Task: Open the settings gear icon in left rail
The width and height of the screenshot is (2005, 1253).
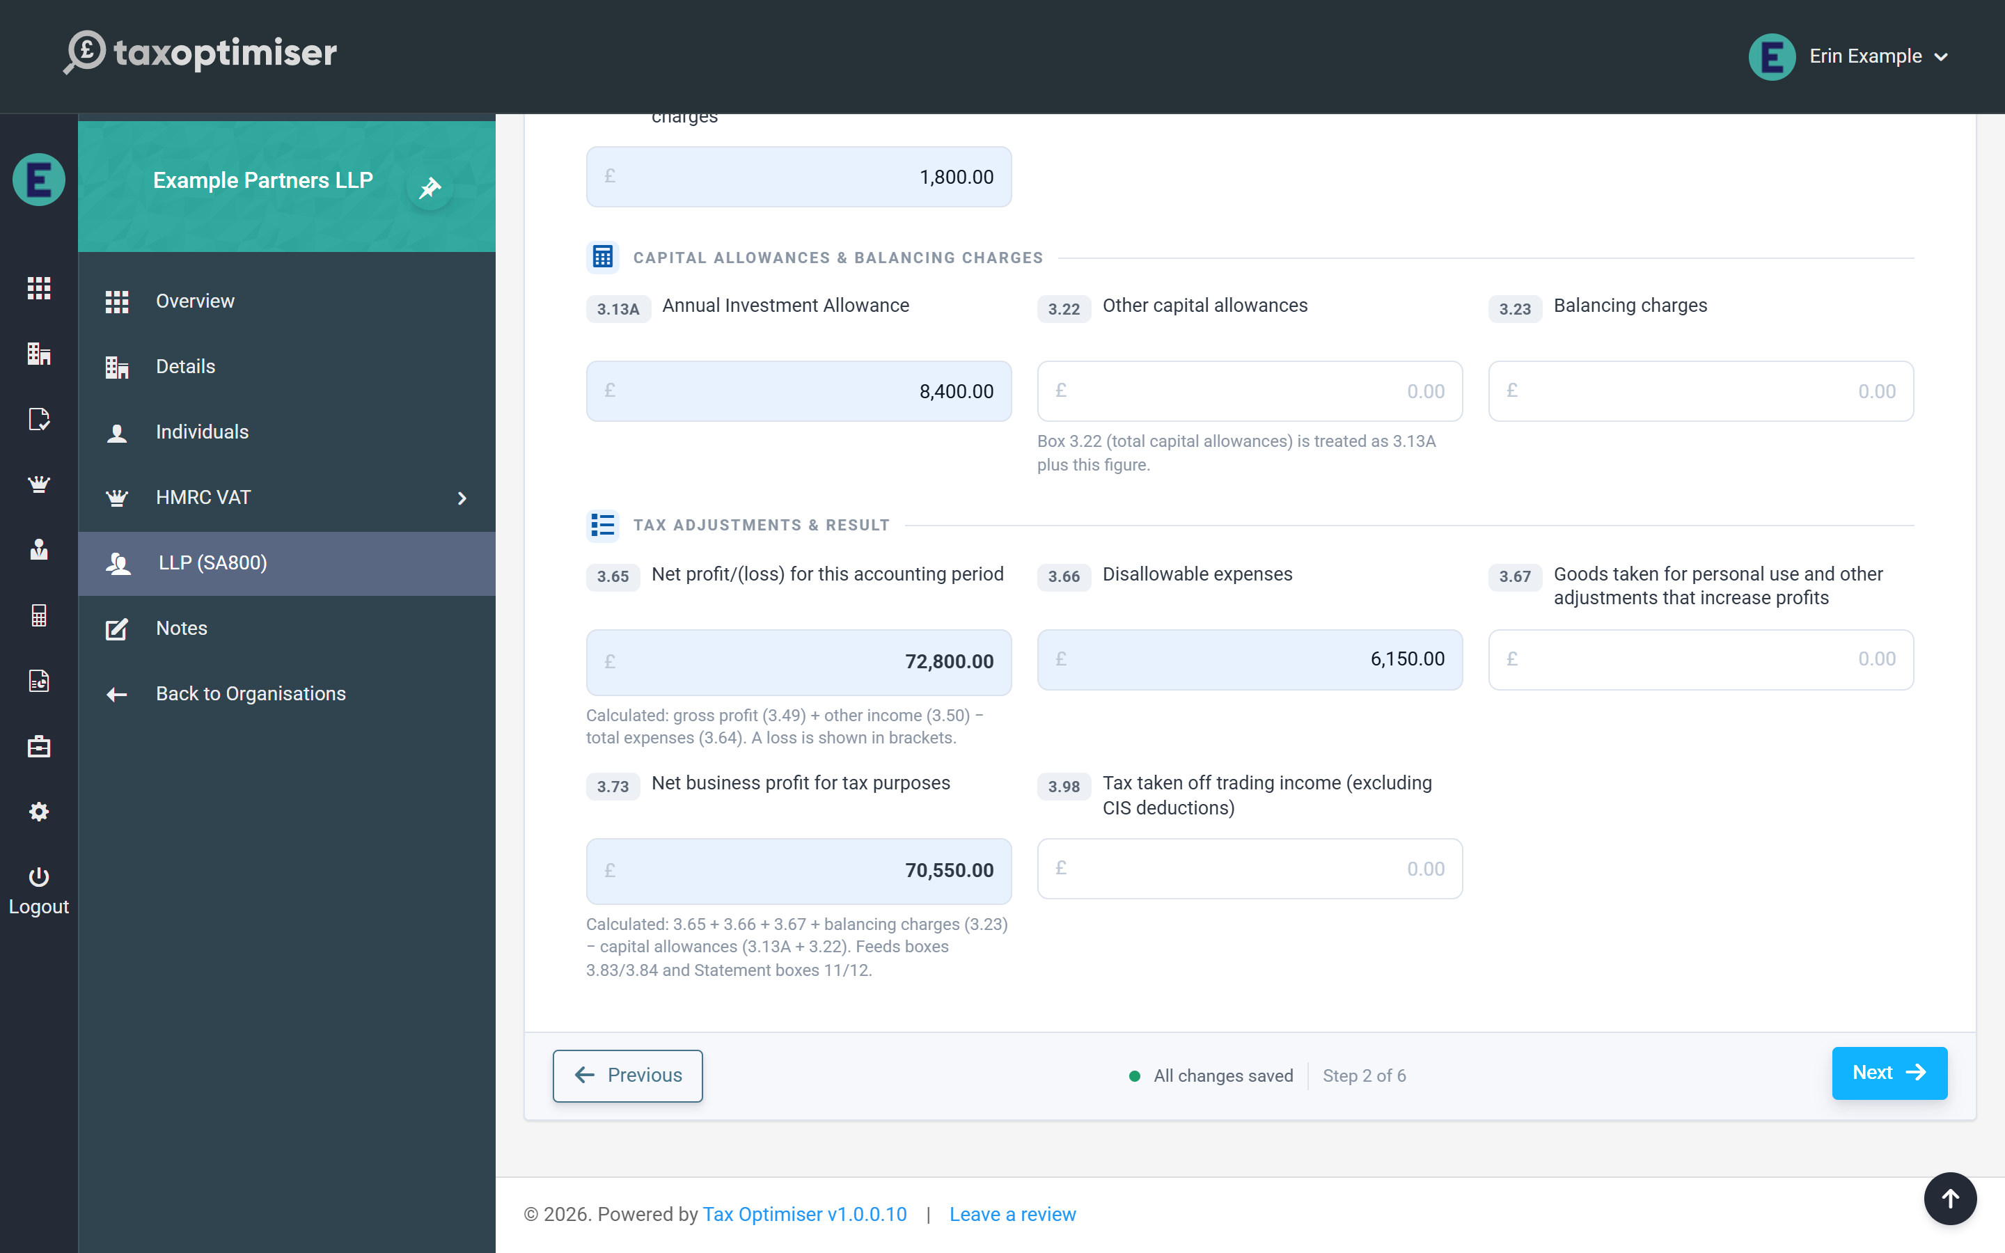Action: 39,811
